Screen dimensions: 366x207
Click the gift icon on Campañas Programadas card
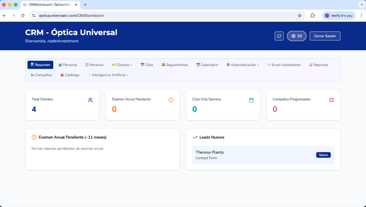[331, 100]
